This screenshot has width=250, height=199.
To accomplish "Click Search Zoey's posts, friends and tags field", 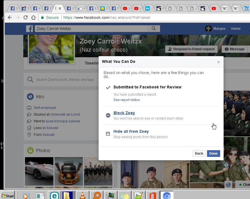I will (x=65, y=79).
